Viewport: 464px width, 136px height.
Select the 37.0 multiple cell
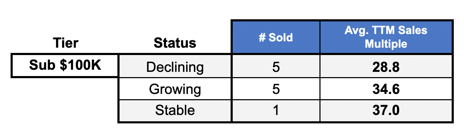click(x=386, y=110)
